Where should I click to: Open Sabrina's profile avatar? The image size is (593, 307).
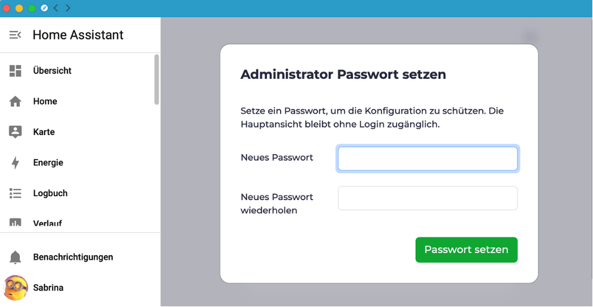16,287
